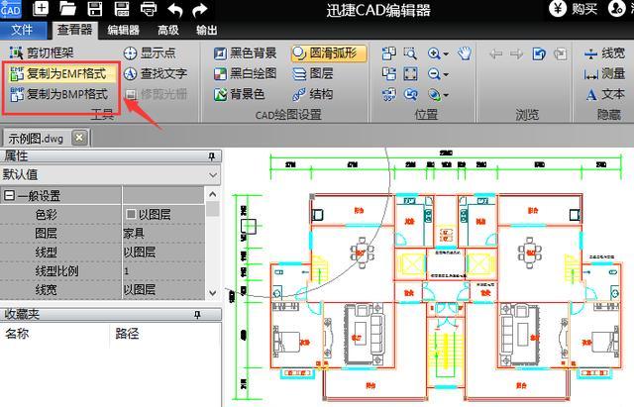
Task: Click the third-row position rotate icon
Action: click(x=389, y=95)
